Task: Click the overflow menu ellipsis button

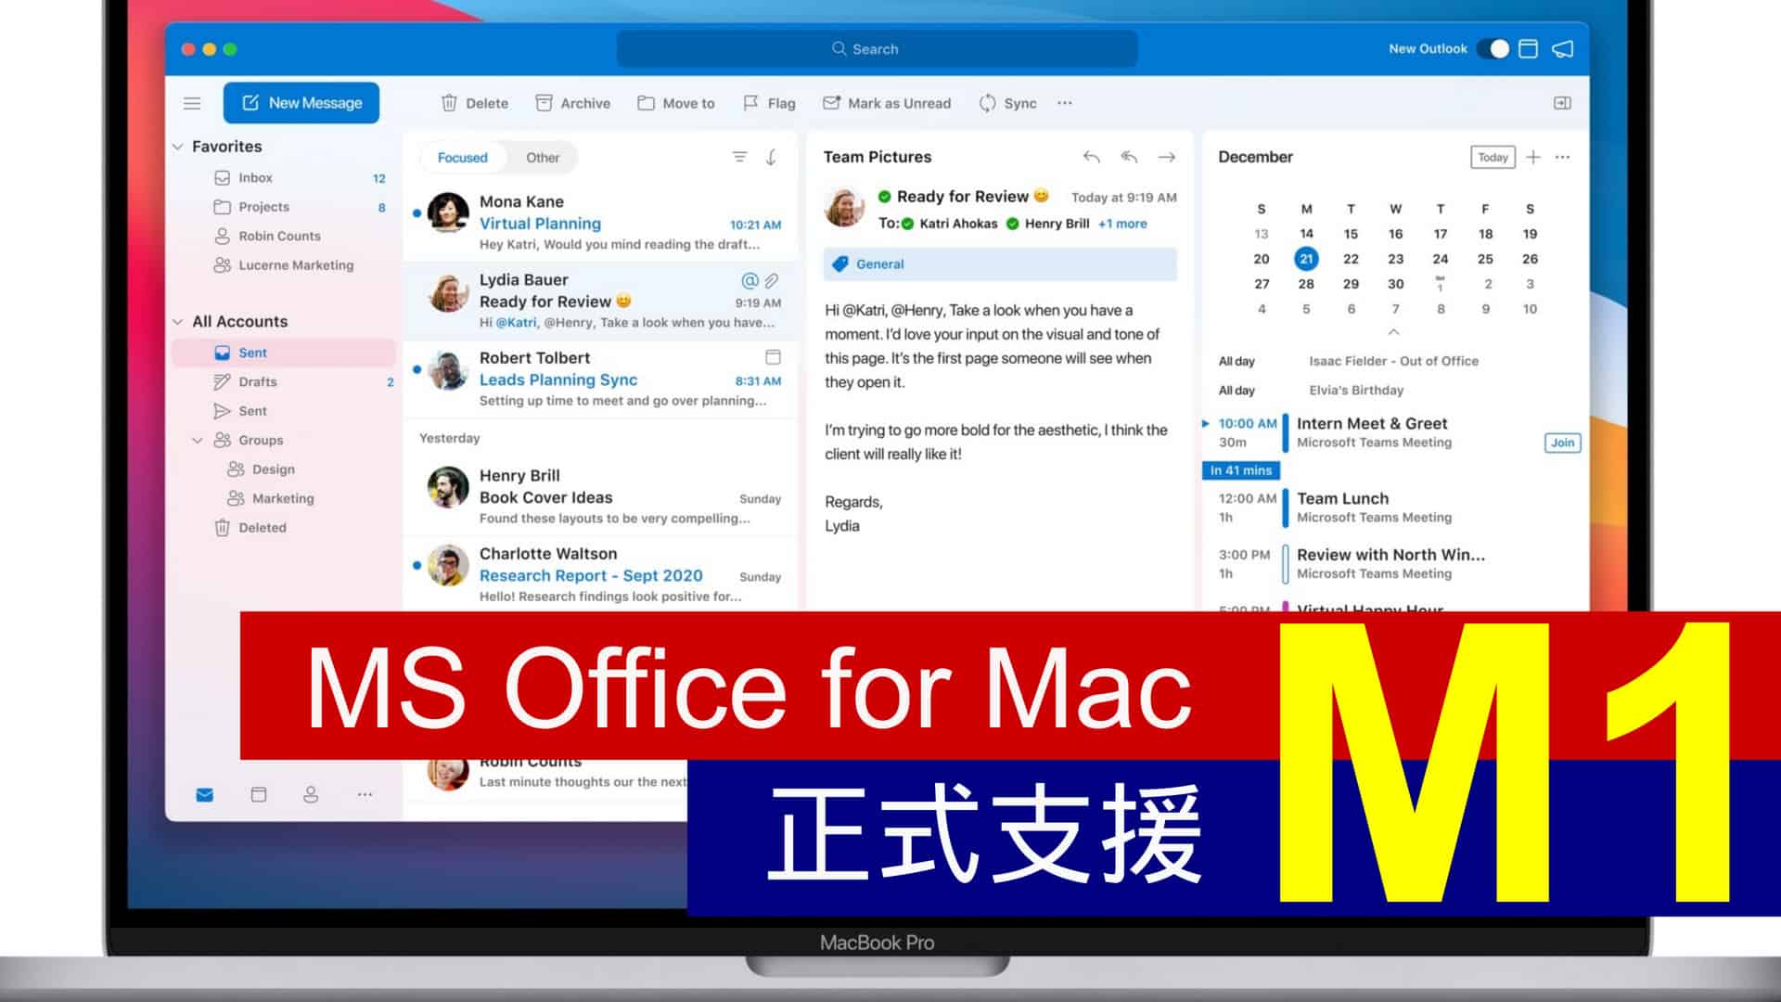Action: [1063, 103]
